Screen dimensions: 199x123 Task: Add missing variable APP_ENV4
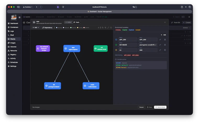pos(135,55)
